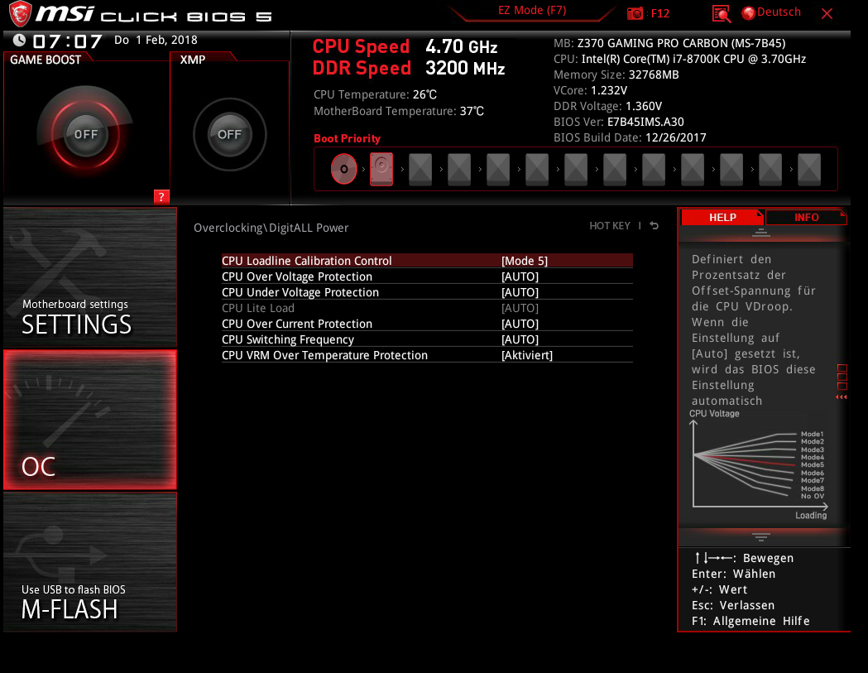The width and height of the screenshot is (868, 673).
Task: Click the CPU Speed 4.70 GHz readout
Action: [405, 46]
